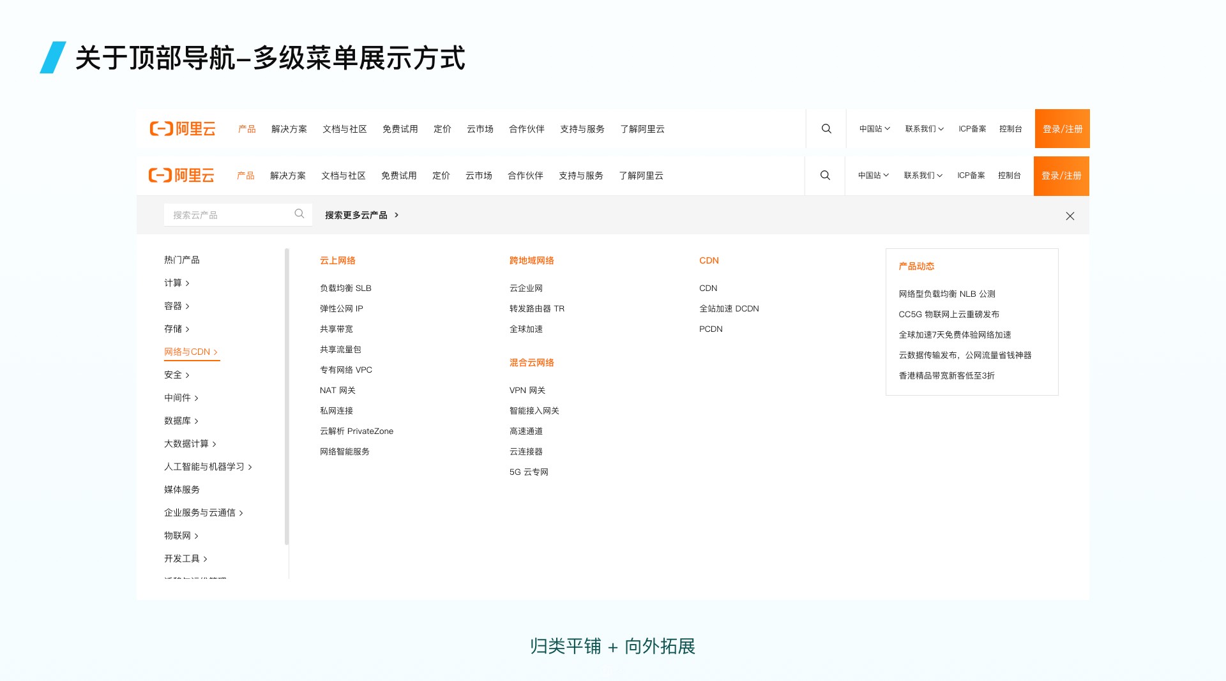Open 智能接入网关 product link
1226x681 pixels.
(x=534, y=410)
